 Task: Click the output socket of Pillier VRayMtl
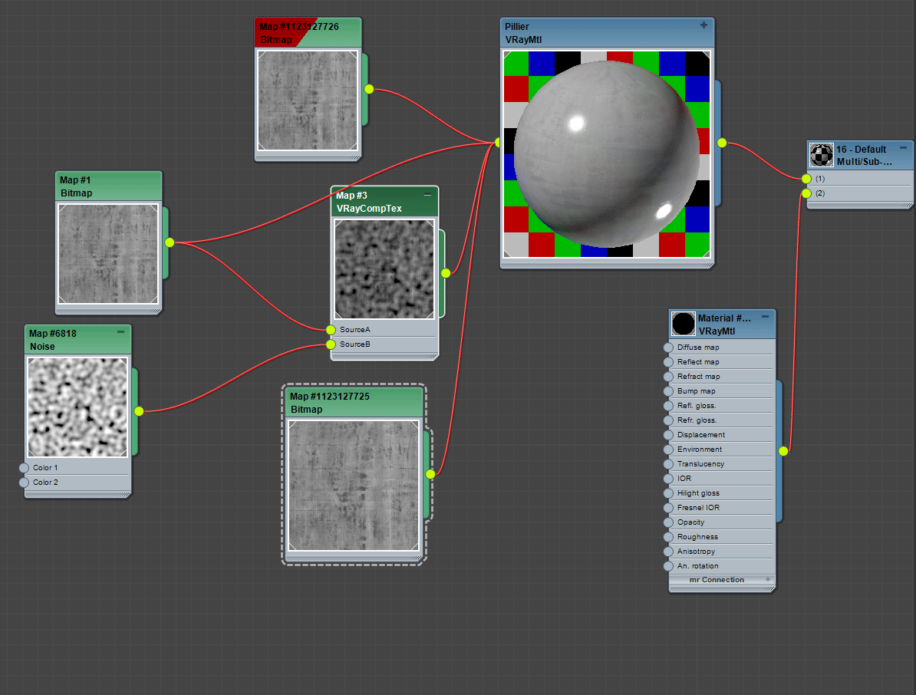click(722, 143)
